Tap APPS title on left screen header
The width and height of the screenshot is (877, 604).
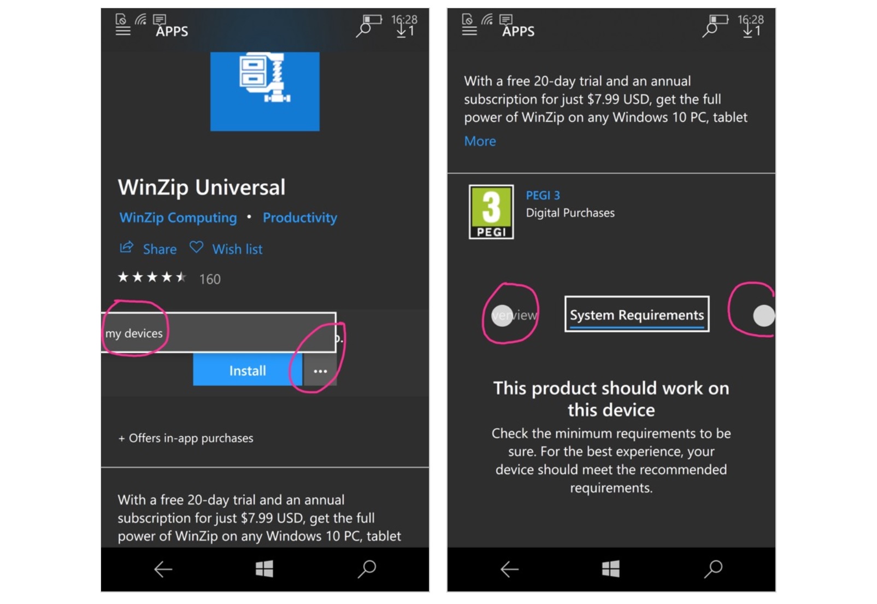[x=172, y=31]
